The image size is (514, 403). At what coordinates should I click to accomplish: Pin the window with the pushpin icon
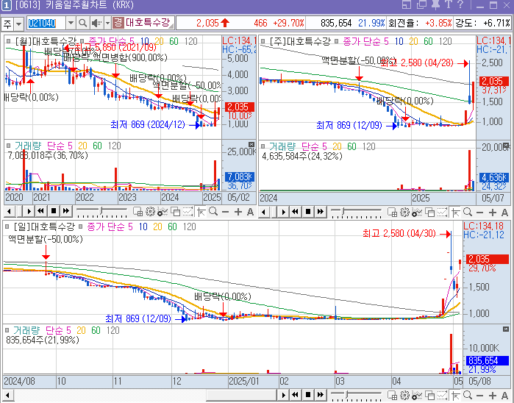pos(435,4)
